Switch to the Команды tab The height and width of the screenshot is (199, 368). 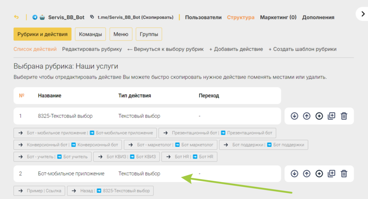90,34
